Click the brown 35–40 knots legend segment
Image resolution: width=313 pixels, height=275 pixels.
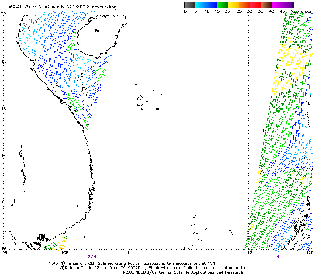266,5
